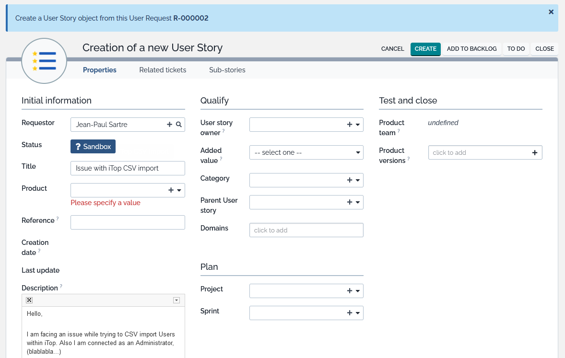The height and width of the screenshot is (358, 565).
Task: Open the Sub-stories tab
Action: click(227, 70)
